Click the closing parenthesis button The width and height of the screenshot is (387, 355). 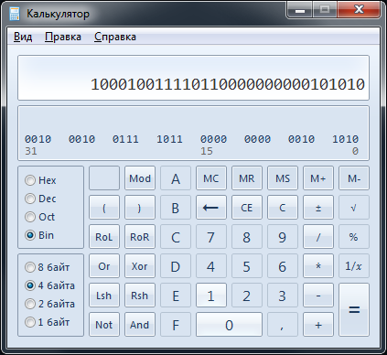pos(140,208)
